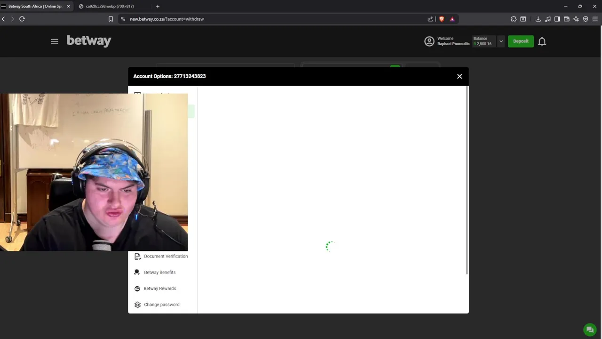The image size is (602, 339).
Task: Click the Account Options: 27713243823 title
Action: coord(169,76)
